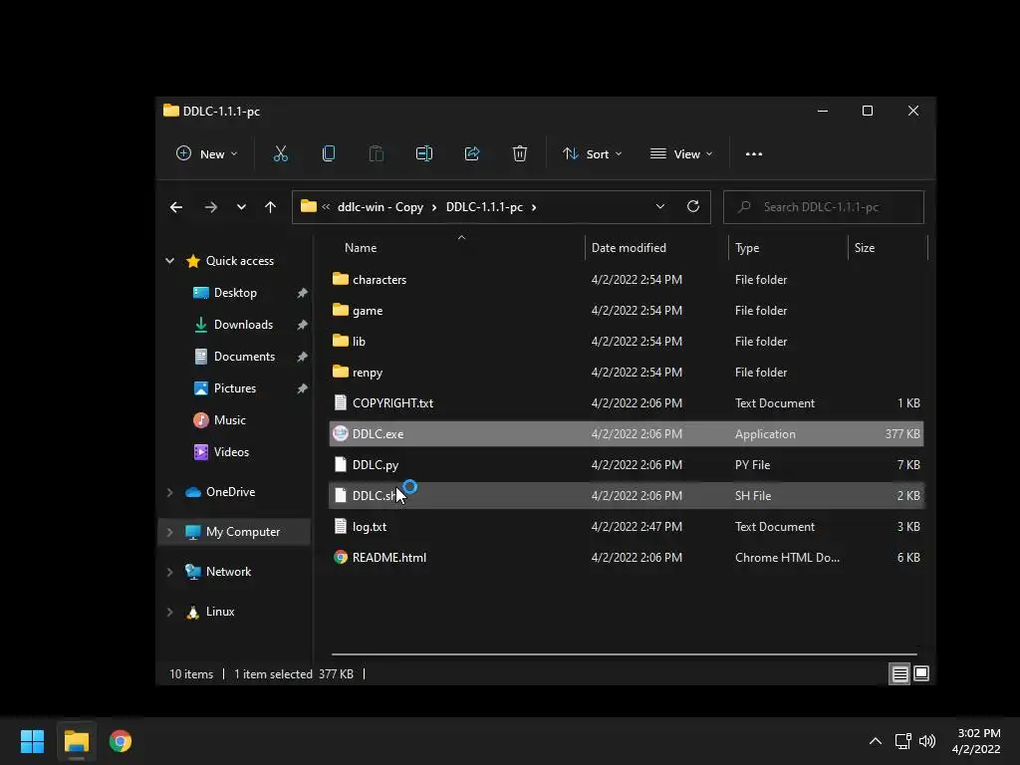Screen dimensions: 1020x765
Task: Select the DDLC.py file
Action: tap(627, 464)
